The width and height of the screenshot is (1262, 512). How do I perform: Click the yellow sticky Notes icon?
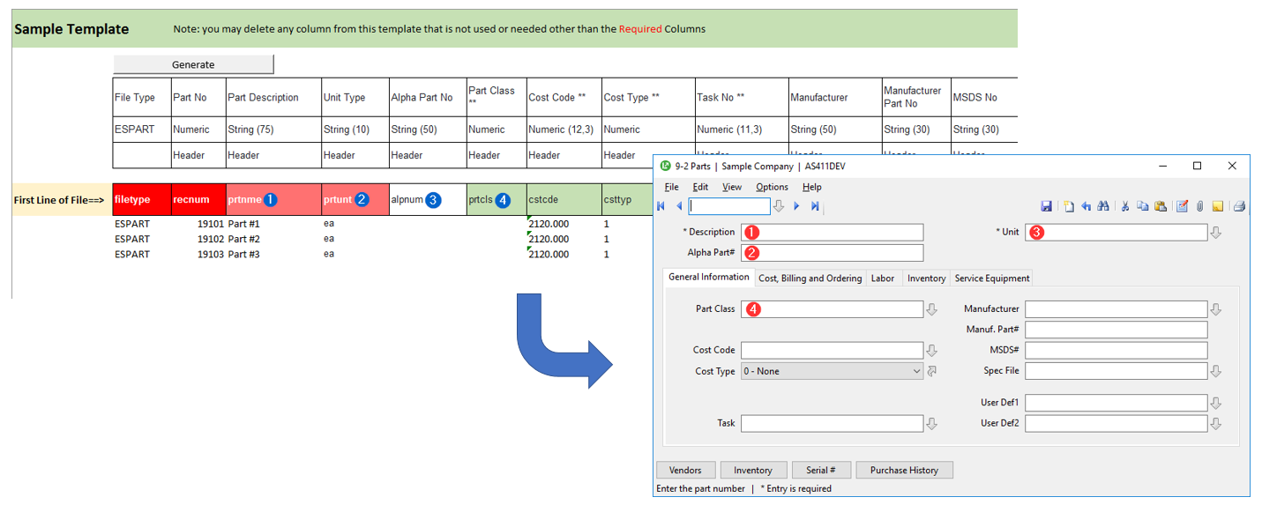point(1217,206)
